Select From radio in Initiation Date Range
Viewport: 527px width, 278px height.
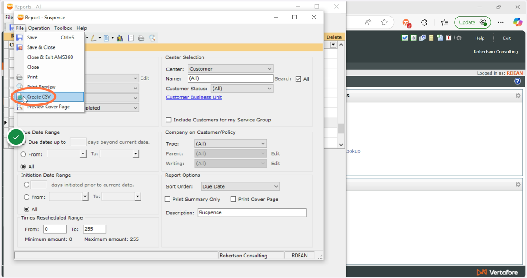(x=27, y=197)
